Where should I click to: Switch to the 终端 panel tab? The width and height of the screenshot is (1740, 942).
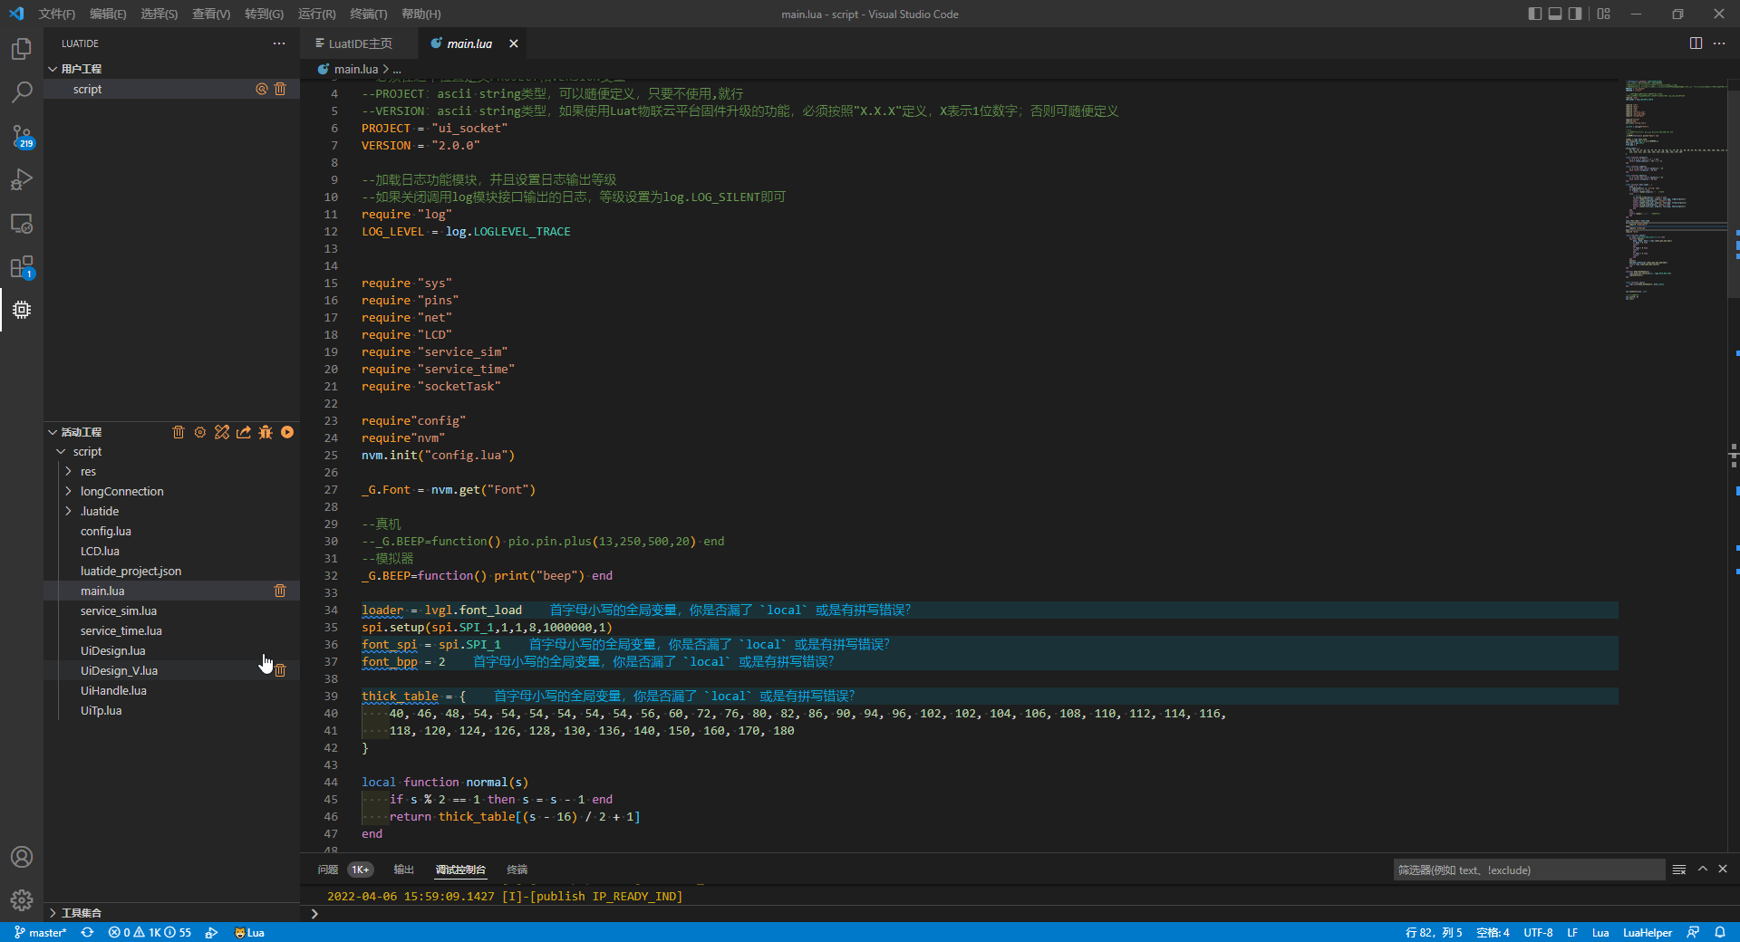[517, 870]
